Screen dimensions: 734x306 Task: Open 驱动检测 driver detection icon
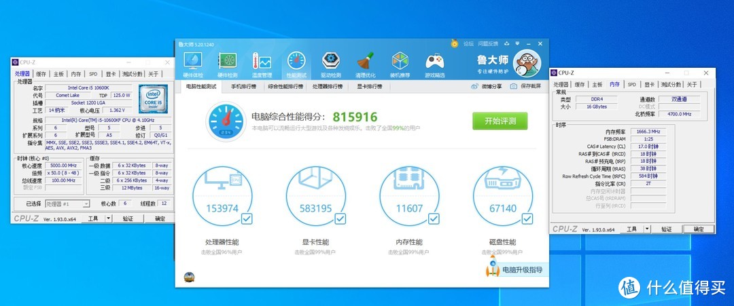point(331,61)
